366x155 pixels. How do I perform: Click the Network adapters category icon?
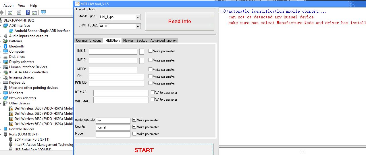5,98
